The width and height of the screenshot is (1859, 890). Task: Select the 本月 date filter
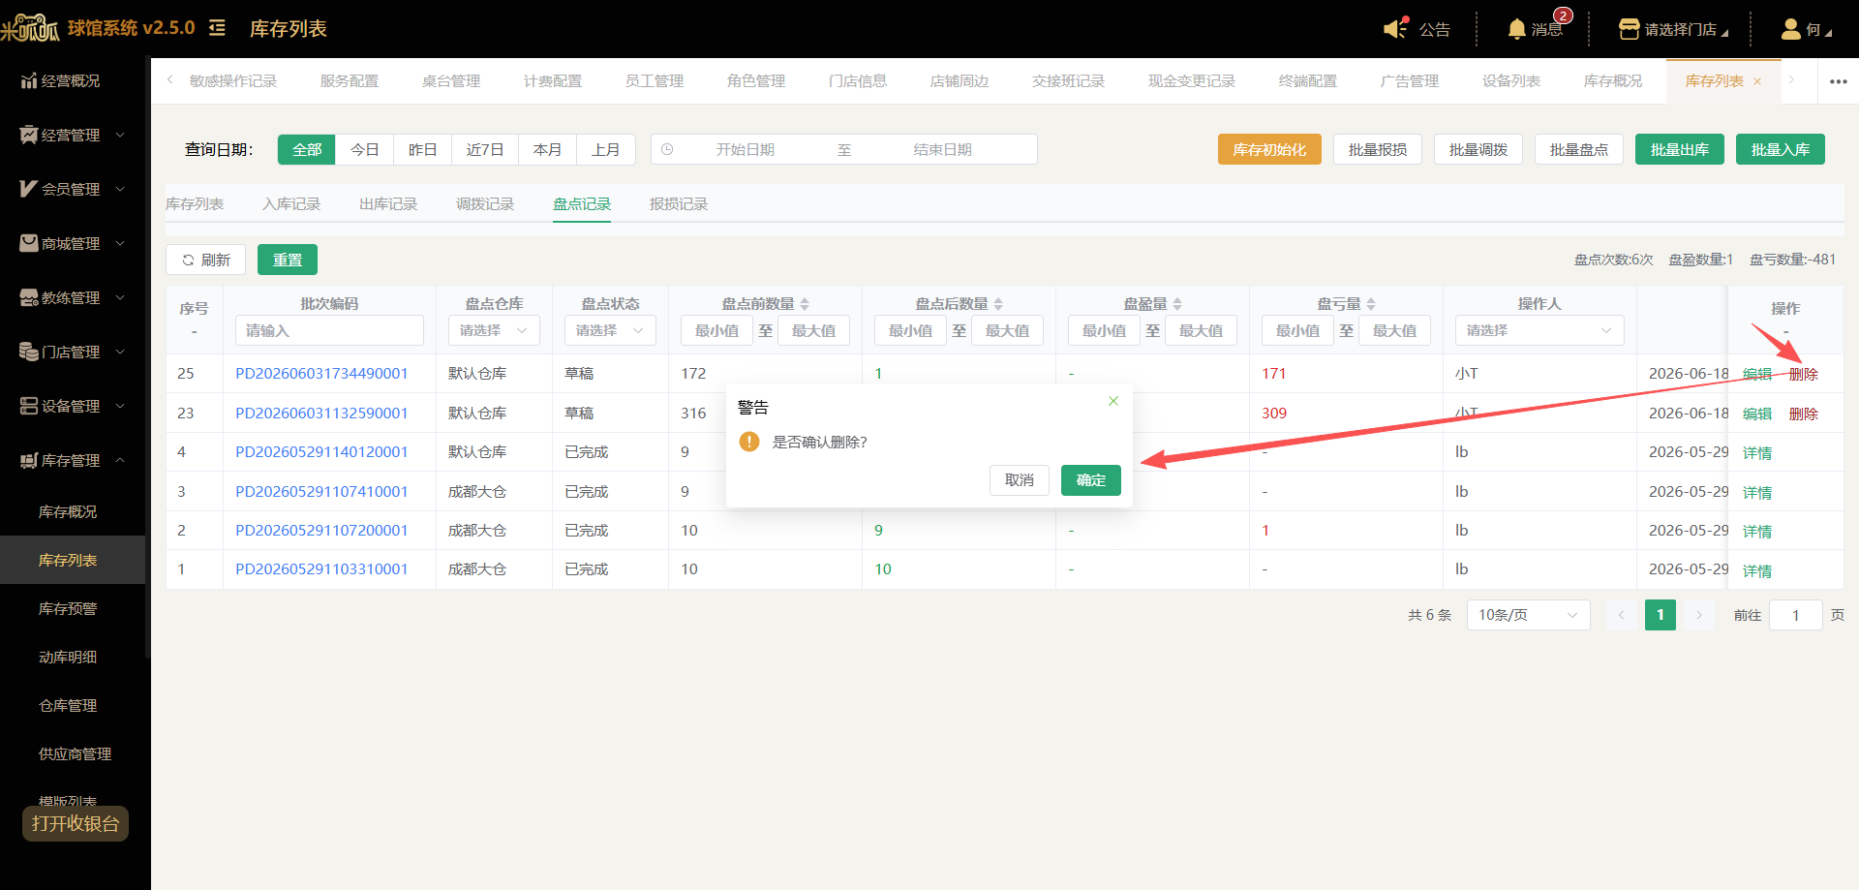tap(548, 149)
